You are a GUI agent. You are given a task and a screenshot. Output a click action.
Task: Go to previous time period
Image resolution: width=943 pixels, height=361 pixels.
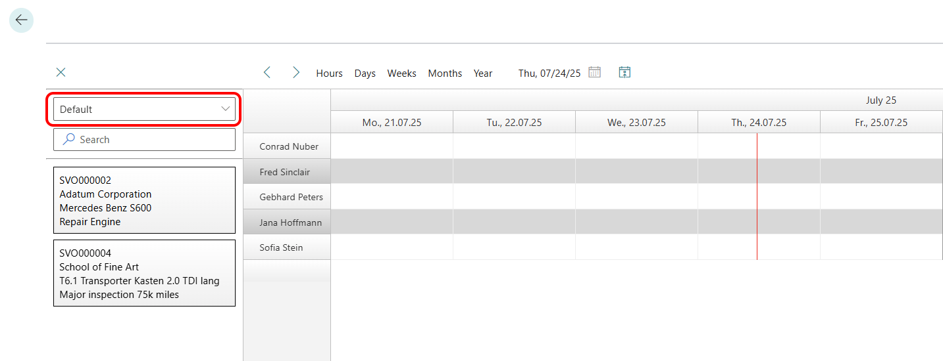coord(267,73)
